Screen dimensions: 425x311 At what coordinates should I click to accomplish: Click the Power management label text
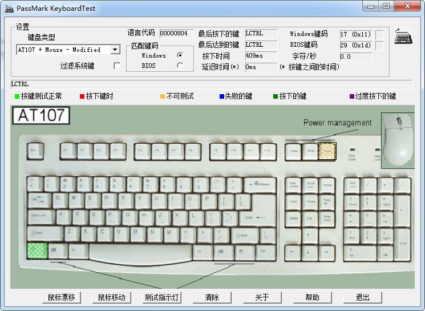click(338, 123)
